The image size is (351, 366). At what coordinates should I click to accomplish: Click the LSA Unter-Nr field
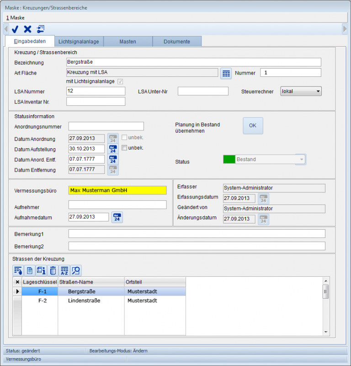(x=203, y=91)
